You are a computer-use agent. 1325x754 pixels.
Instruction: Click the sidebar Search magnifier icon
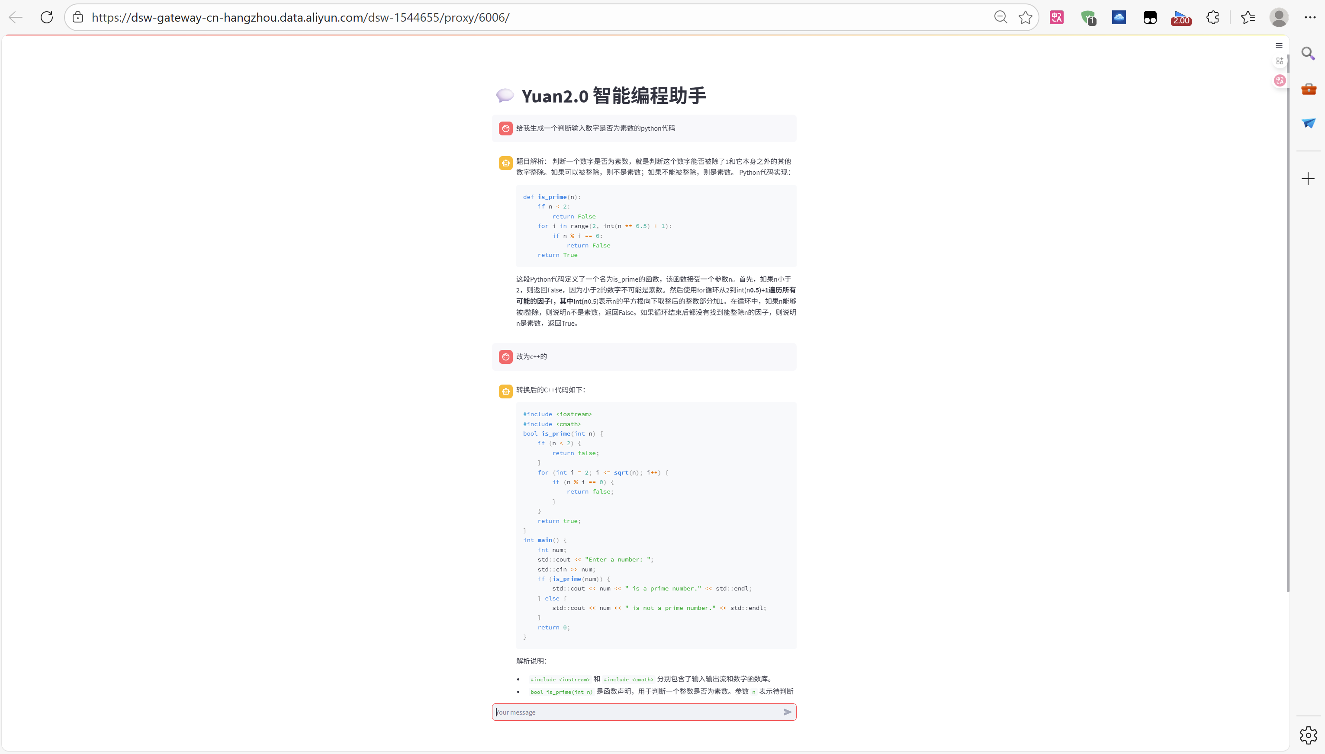1308,53
